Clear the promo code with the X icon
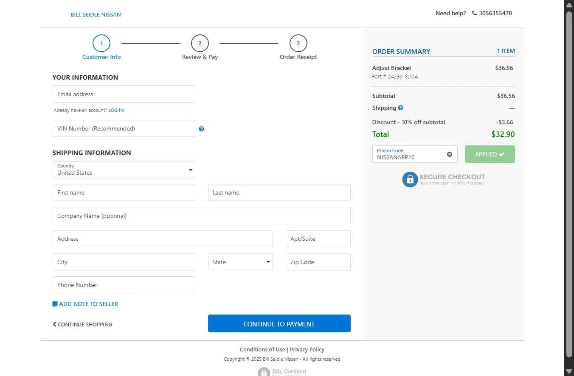This screenshot has width=574, height=376. (450, 154)
